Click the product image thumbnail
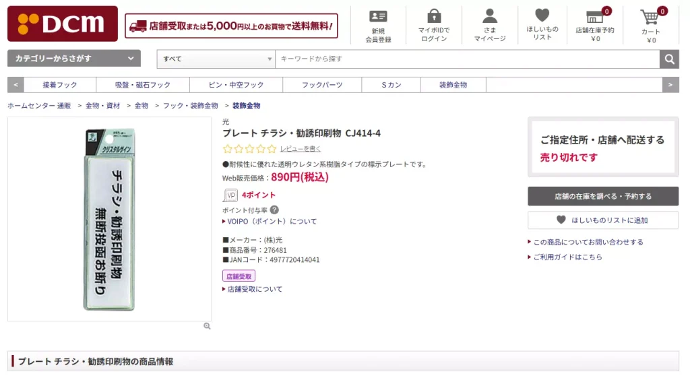Viewport: 690px width, 378px height. click(x=109, y=219)
